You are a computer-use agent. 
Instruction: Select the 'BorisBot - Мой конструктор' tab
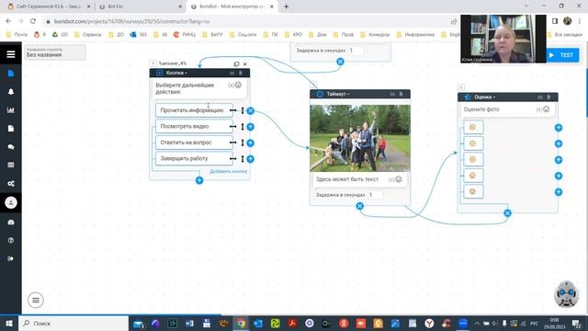click(232, 6)
